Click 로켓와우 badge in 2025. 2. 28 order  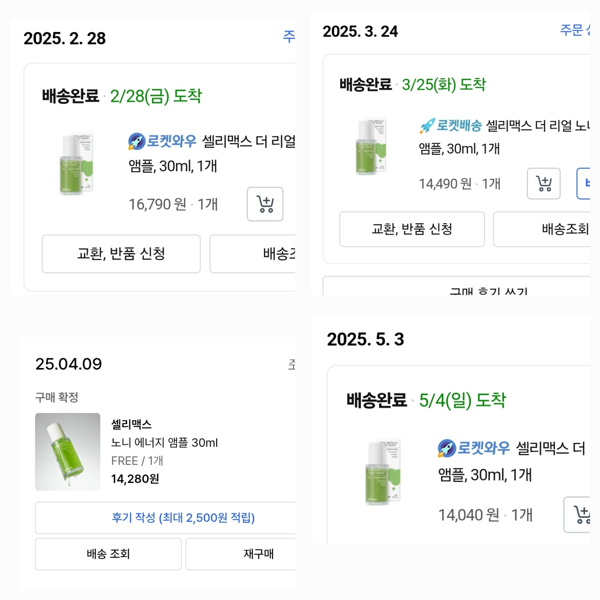(162, 141)
